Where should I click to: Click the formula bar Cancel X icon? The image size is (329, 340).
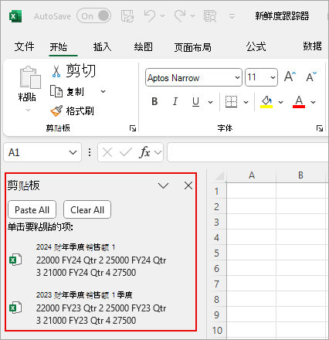click(107, 152)
